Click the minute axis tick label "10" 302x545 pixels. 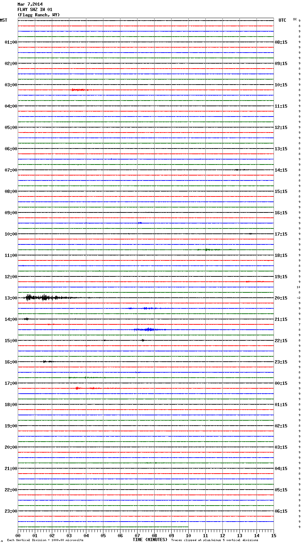click(x=188, y=535)
